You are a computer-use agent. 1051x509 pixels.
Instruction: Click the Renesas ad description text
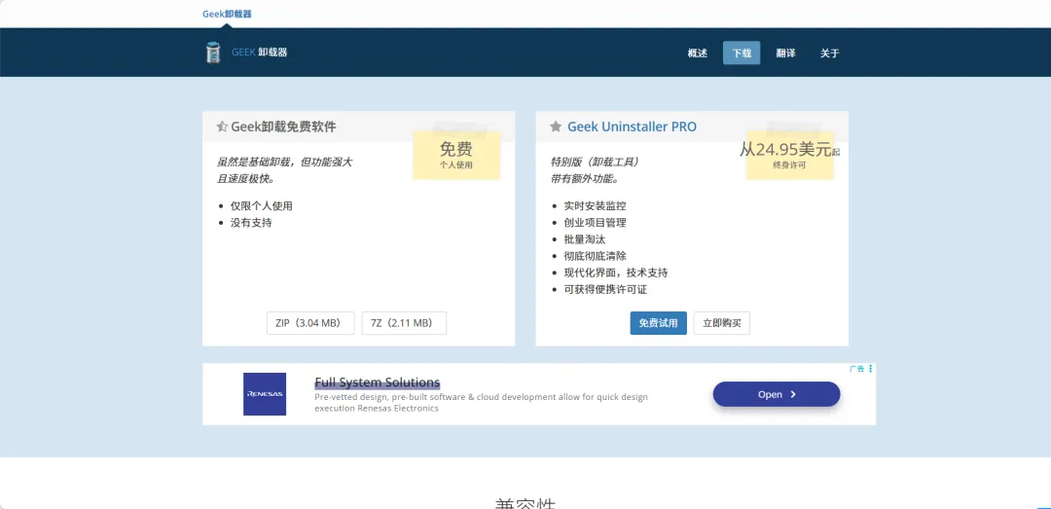(x=482, y=402)
